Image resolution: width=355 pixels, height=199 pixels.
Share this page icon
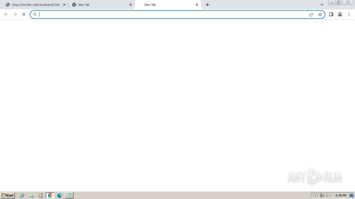pyautogui.click(x=311, y=14)
